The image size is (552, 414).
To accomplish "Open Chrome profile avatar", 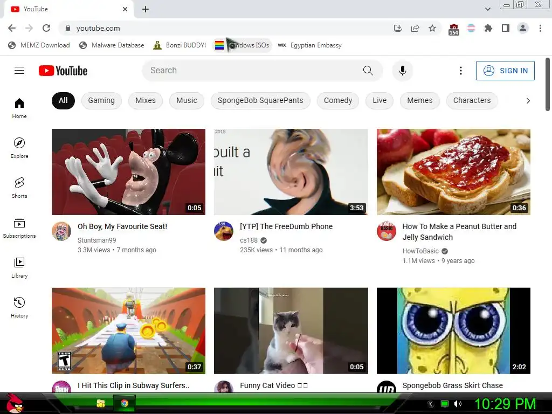I will tap(523, 28).
